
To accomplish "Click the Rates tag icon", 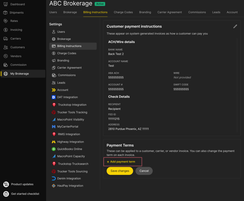I will pyautogui.click(x=6, y=21).
